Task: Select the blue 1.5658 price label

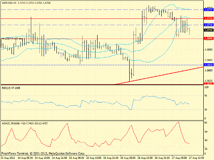Action: point(209,65)
